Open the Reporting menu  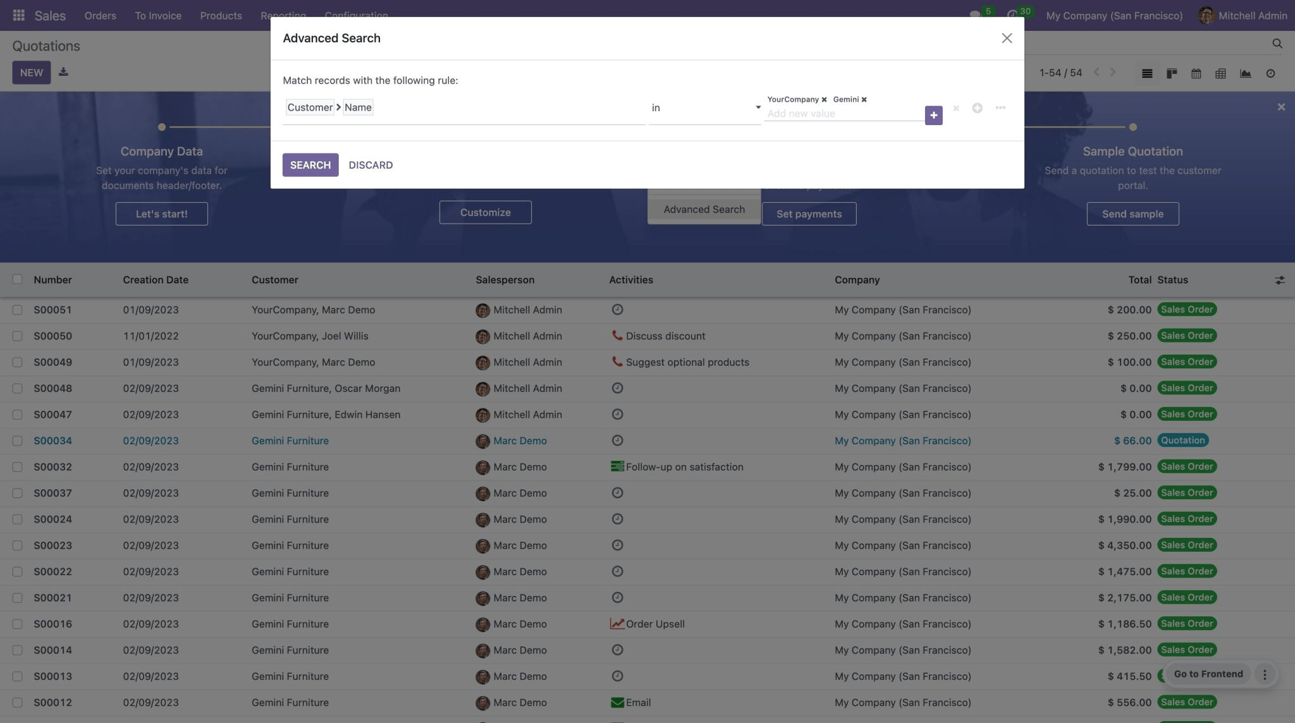[283, 15]
